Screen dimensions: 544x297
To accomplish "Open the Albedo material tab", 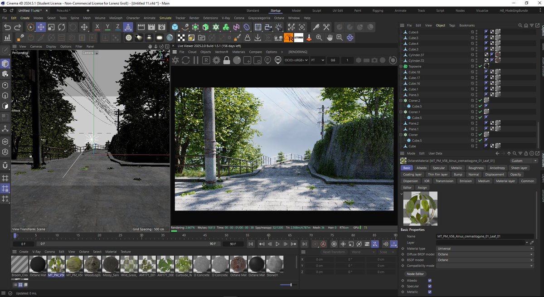I will (421, 168).
